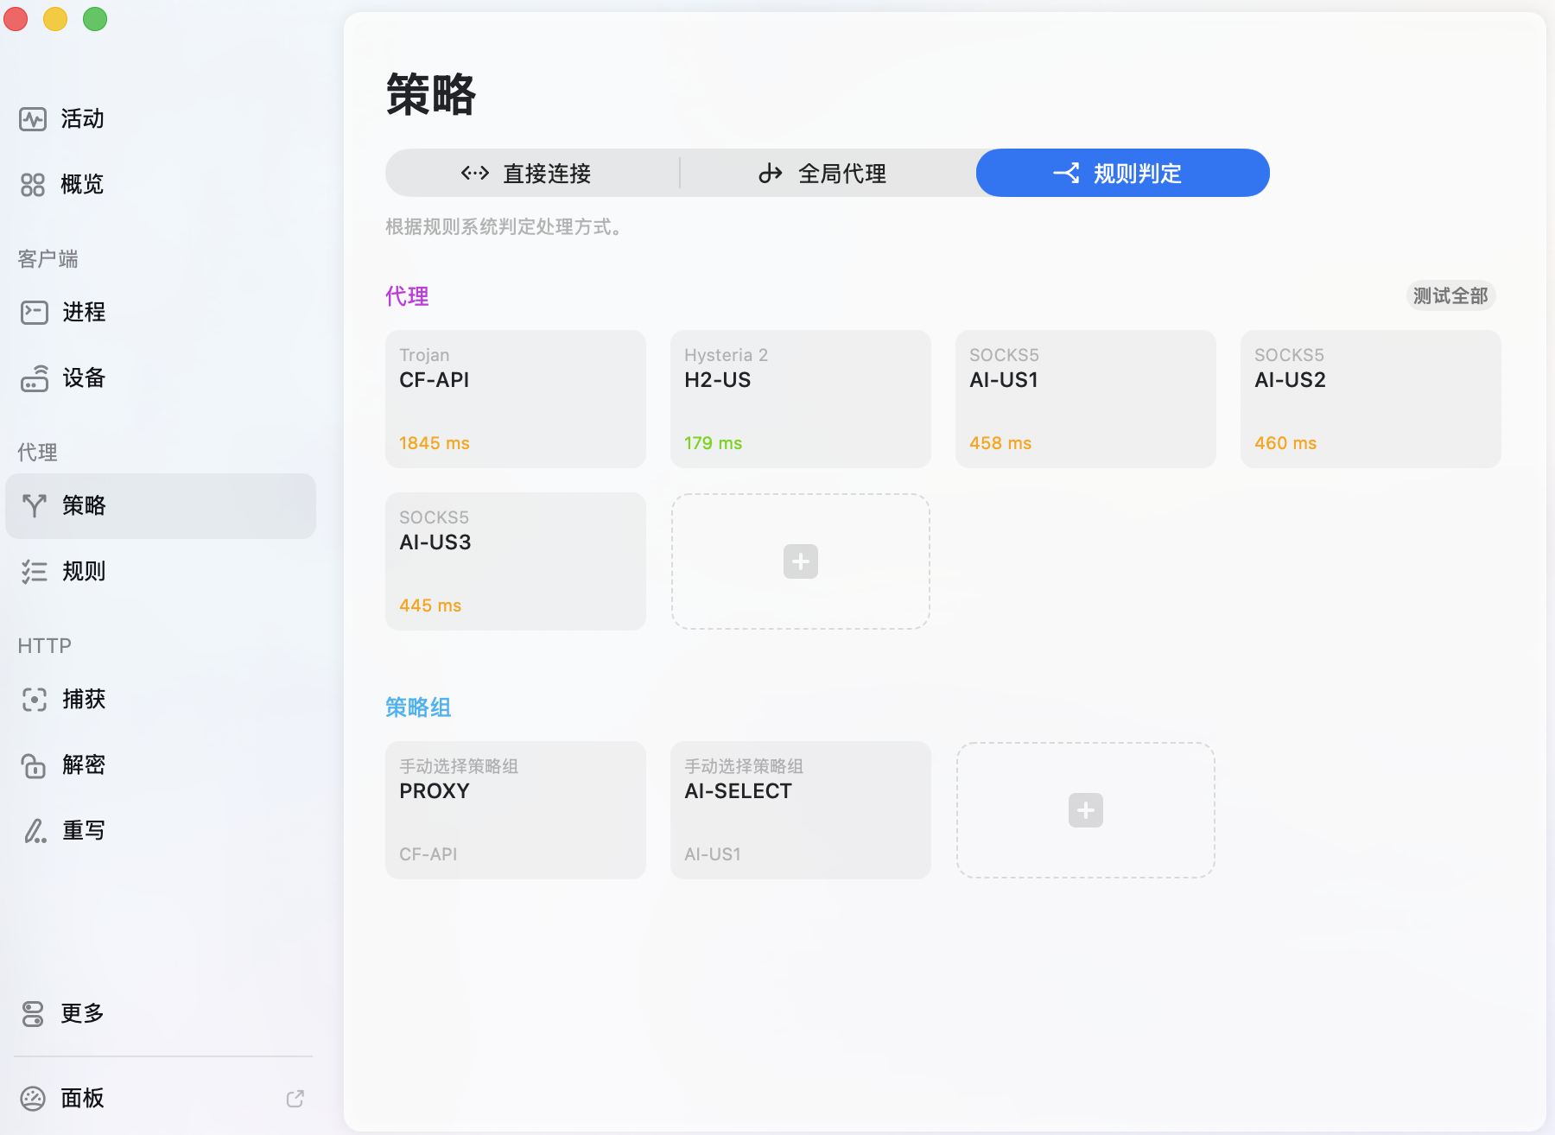
Task: Click the 445 ms latency value
Action: [430, 606]
